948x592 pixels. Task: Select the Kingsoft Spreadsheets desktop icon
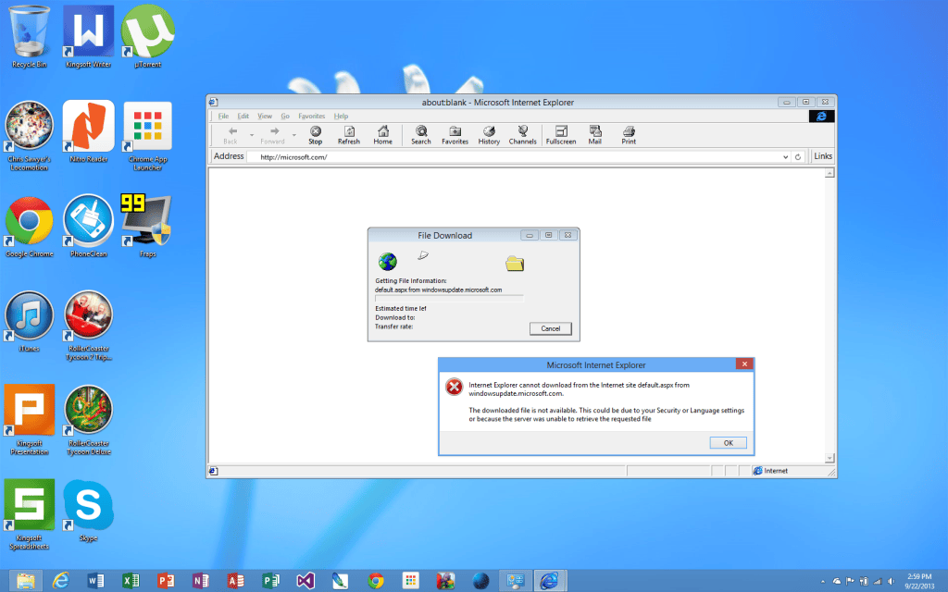[29, 514]
